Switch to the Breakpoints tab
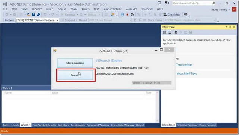Screen dimensions: 239x135 pyautogui.click(x=78, y=125)
